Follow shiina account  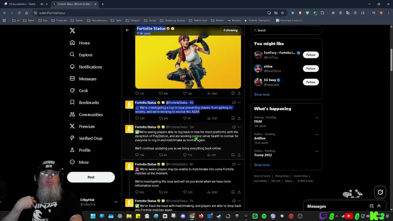point(311,68)
